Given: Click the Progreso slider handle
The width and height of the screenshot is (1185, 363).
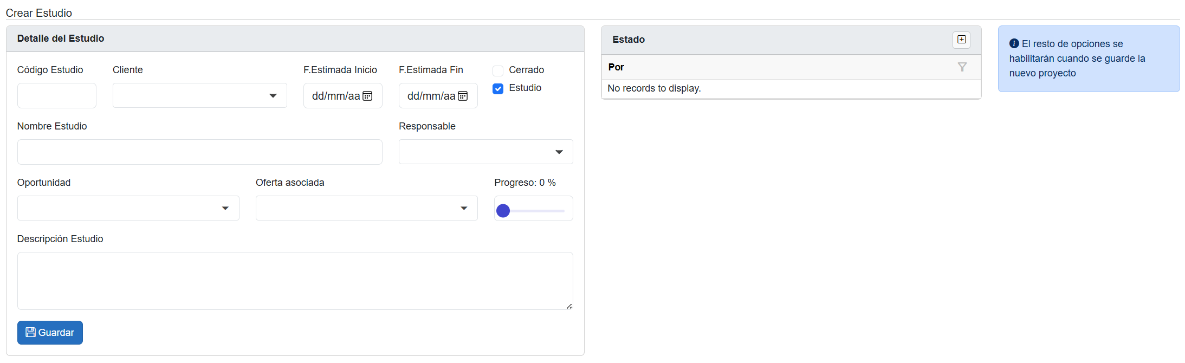Looking at the screenshot, I should (503, 211).
